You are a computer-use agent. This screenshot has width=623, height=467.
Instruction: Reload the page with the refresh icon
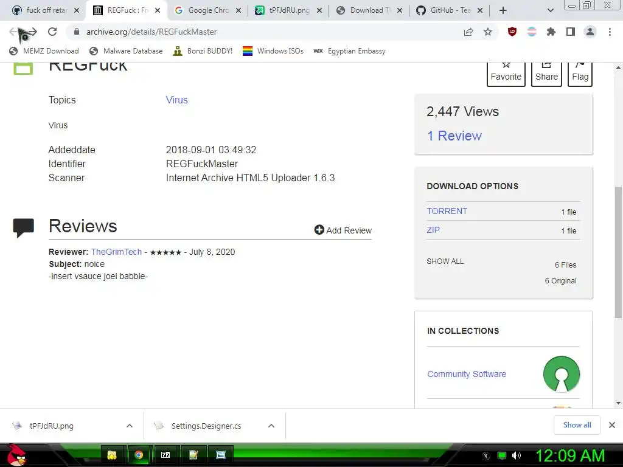coord(52,32)
